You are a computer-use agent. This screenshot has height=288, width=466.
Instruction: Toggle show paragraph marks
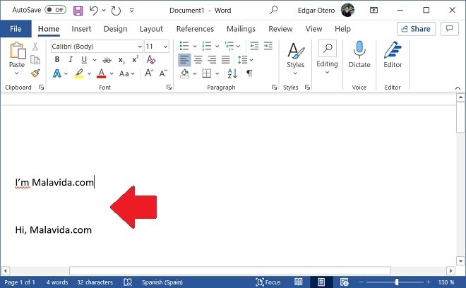pyautogui.click(x=250, y=73)
